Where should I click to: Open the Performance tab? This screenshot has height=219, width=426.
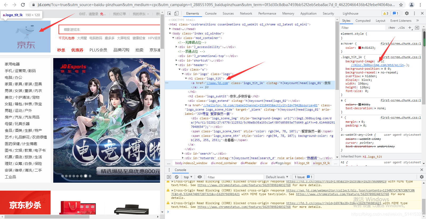pyautogui.click(x=267, y=14)
